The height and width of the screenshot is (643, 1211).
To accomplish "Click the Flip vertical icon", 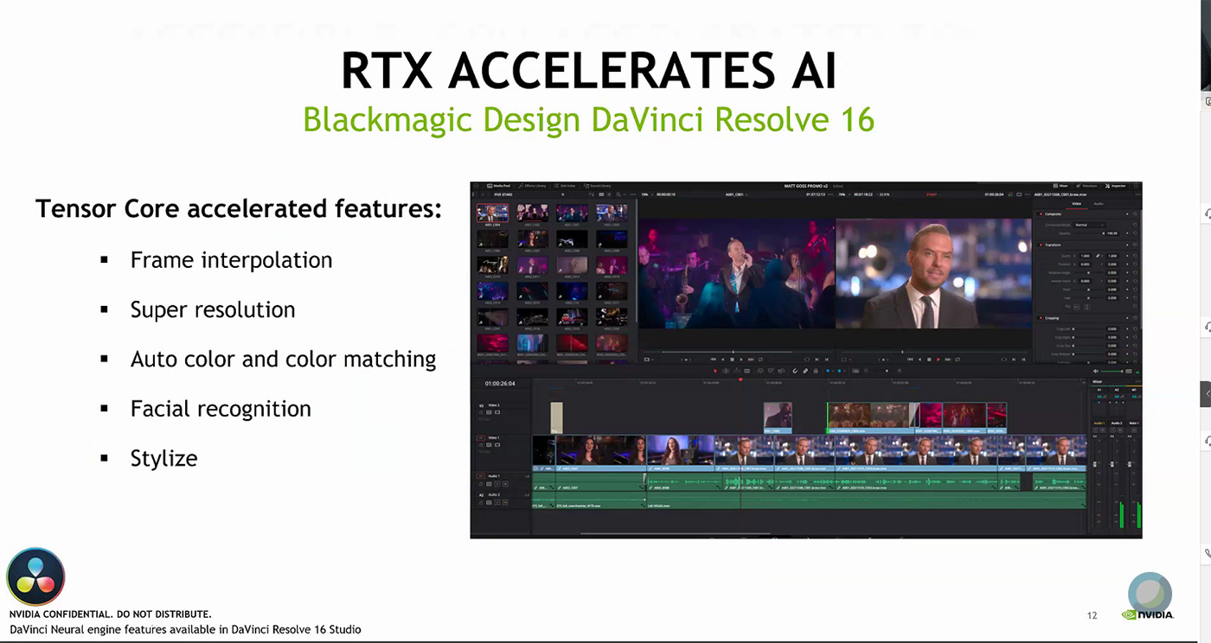I will tap(1086, 307).
